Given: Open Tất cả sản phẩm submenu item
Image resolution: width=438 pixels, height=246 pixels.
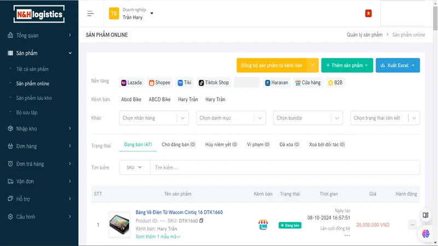Looking at the screenshot, I should pyautogui.click(x=32, y=69).
